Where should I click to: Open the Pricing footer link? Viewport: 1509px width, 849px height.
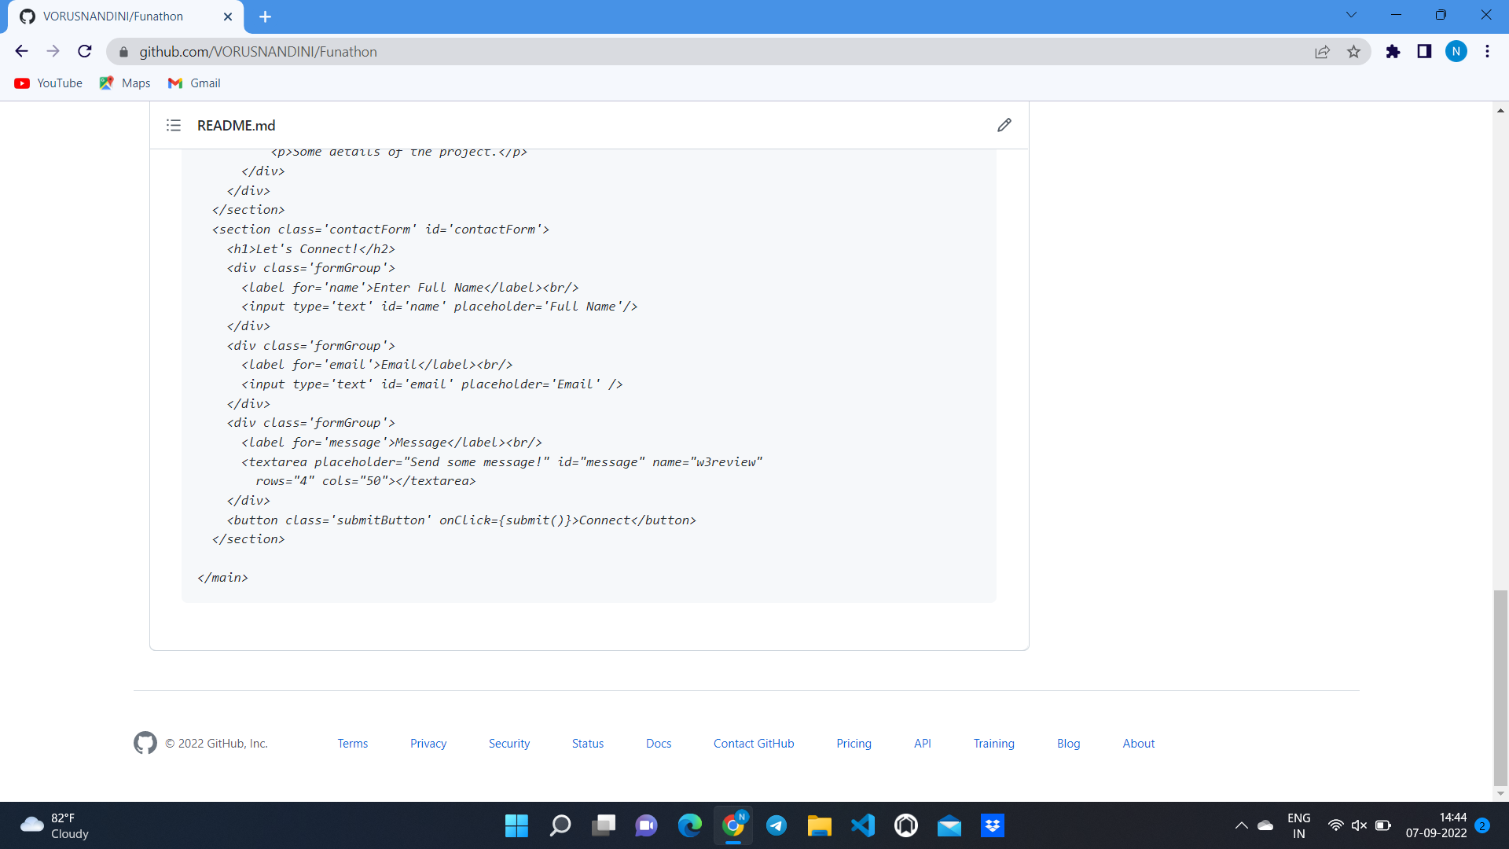tap(854, 744)
